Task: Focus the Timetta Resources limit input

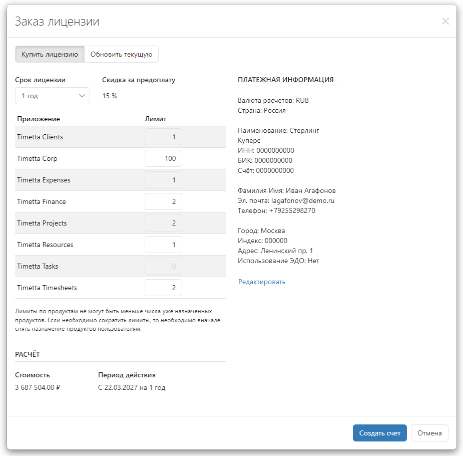Action: coord(163,245)
